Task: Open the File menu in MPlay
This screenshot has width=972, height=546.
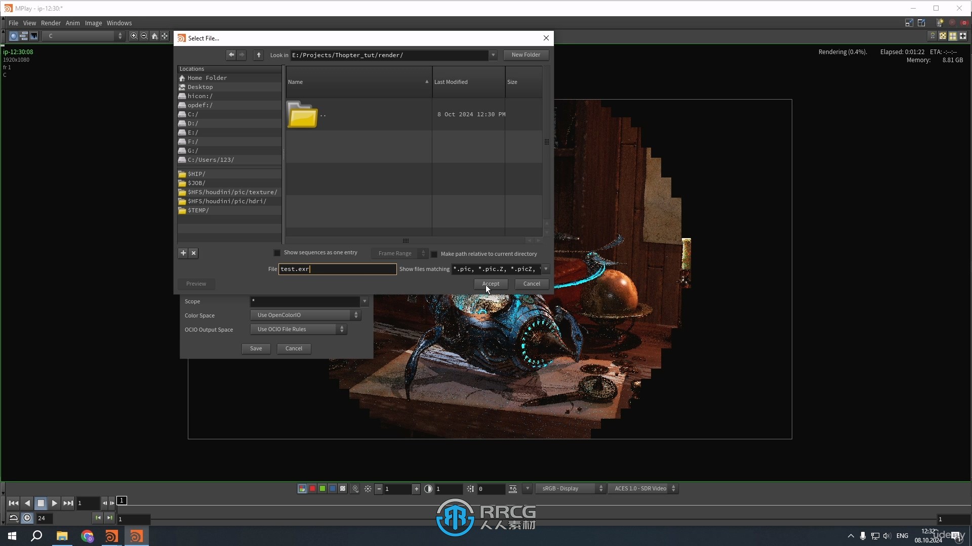Action: [13, 22]
